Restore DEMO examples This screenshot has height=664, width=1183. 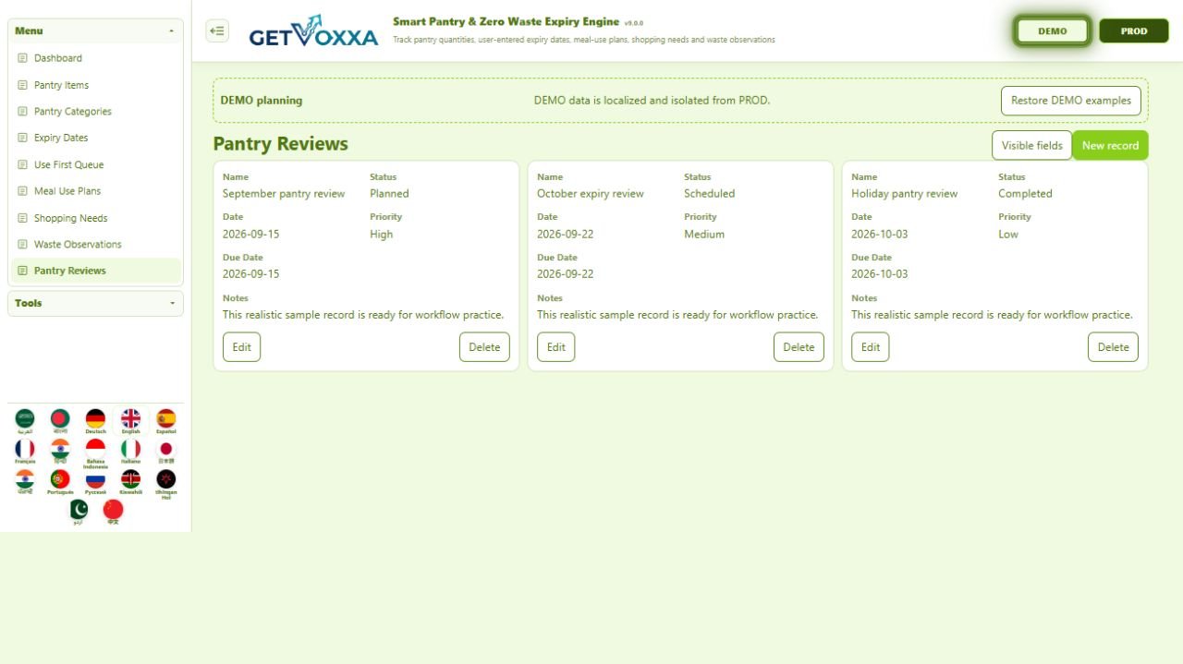[x=1070, y=101]
